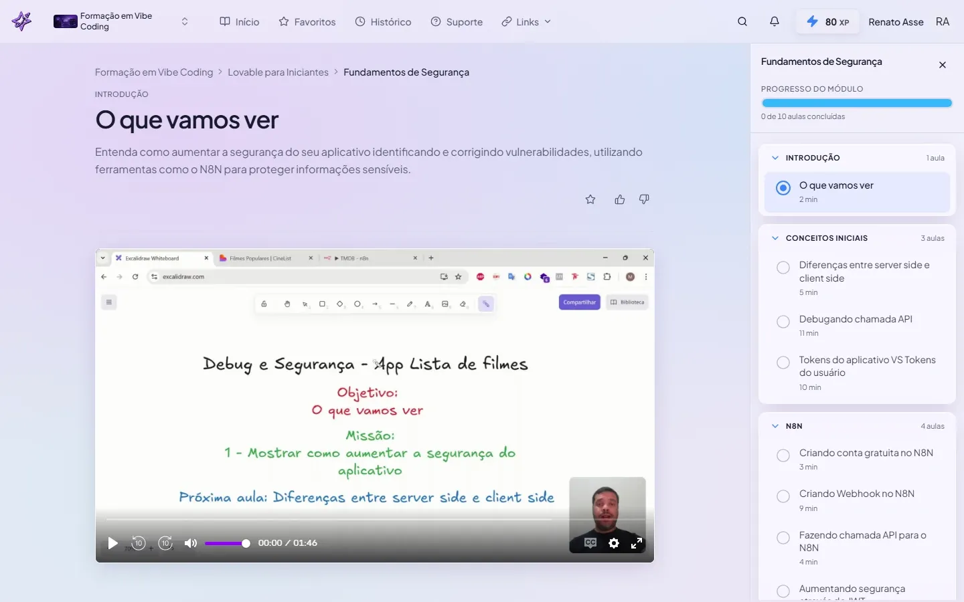The height and width of the screenshot is (602, 964).
Task: Go to Início in top navigation
Action: pos(240,21)
